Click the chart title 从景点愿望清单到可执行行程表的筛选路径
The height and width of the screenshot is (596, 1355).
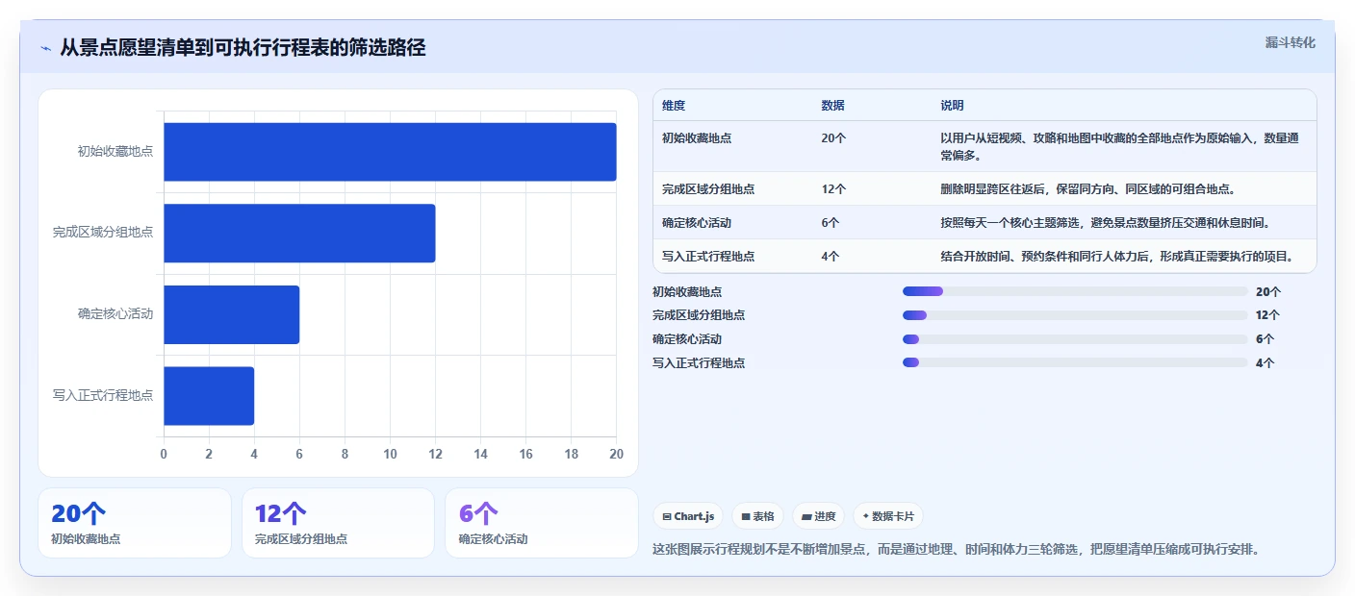(x=243, y=47)
